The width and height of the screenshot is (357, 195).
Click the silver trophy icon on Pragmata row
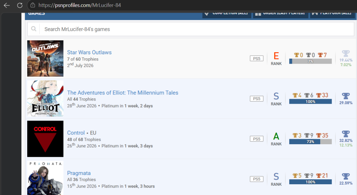(x=307, y=175)
